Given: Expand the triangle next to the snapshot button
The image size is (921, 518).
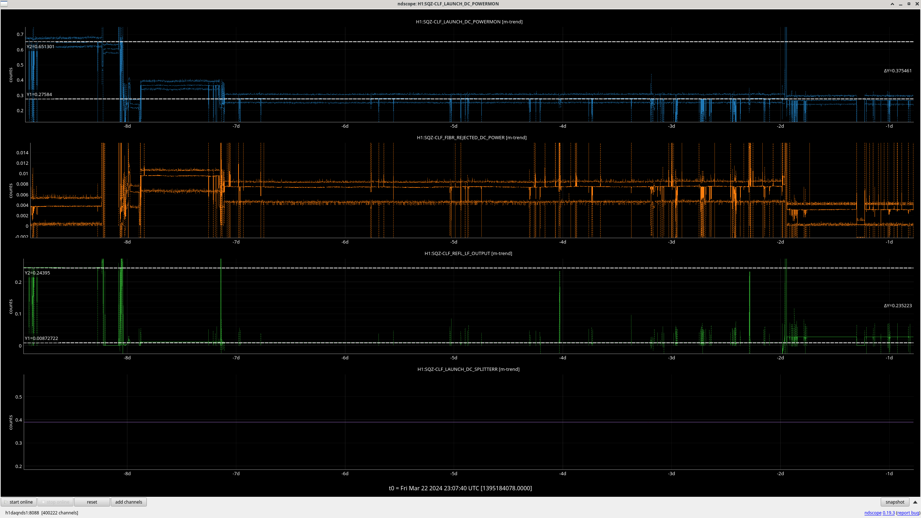Looking at the screenshot, I should click(x=915, y=502).
